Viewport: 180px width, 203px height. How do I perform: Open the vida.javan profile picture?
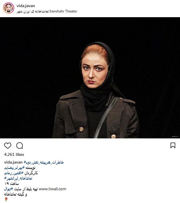9,8
